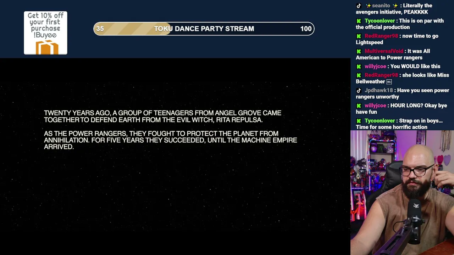The height and width of the screenshot is (255, 454).
Task: Click the emoji placeholder after 'Miss Bellweather'
Action: (x=389, y=82)
